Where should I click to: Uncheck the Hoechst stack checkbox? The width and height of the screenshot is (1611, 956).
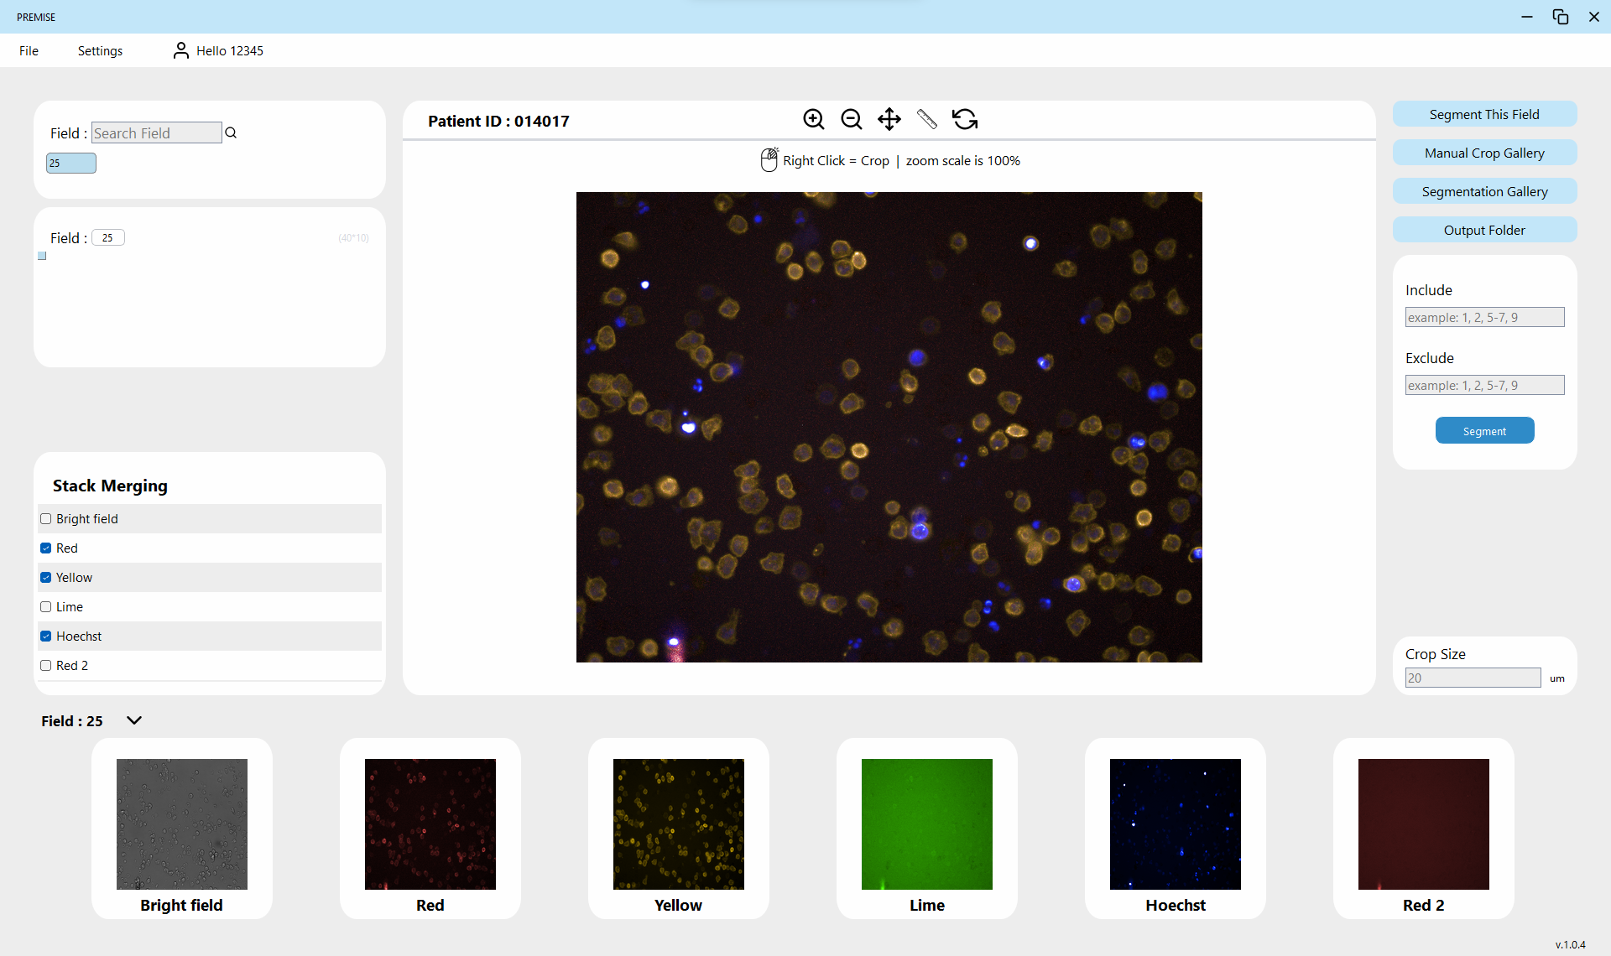[46, 636]
